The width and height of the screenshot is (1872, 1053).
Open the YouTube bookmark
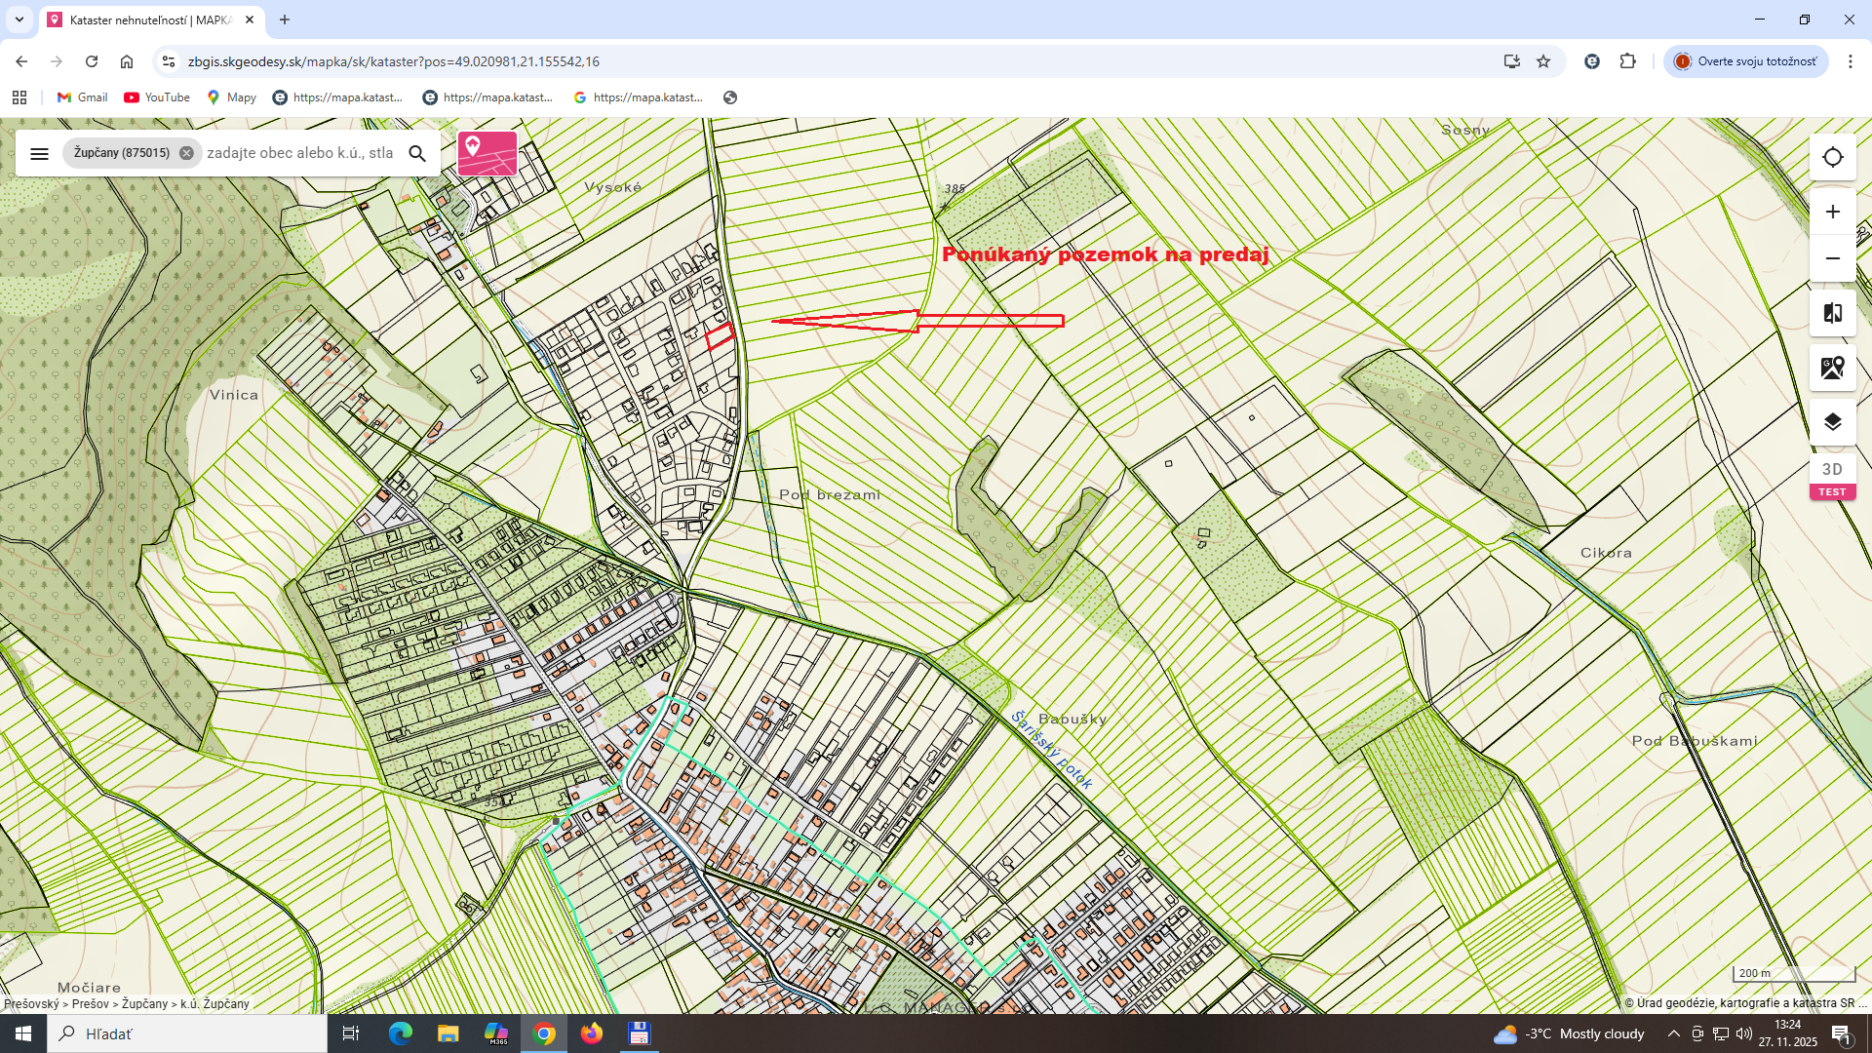point(157,97)
